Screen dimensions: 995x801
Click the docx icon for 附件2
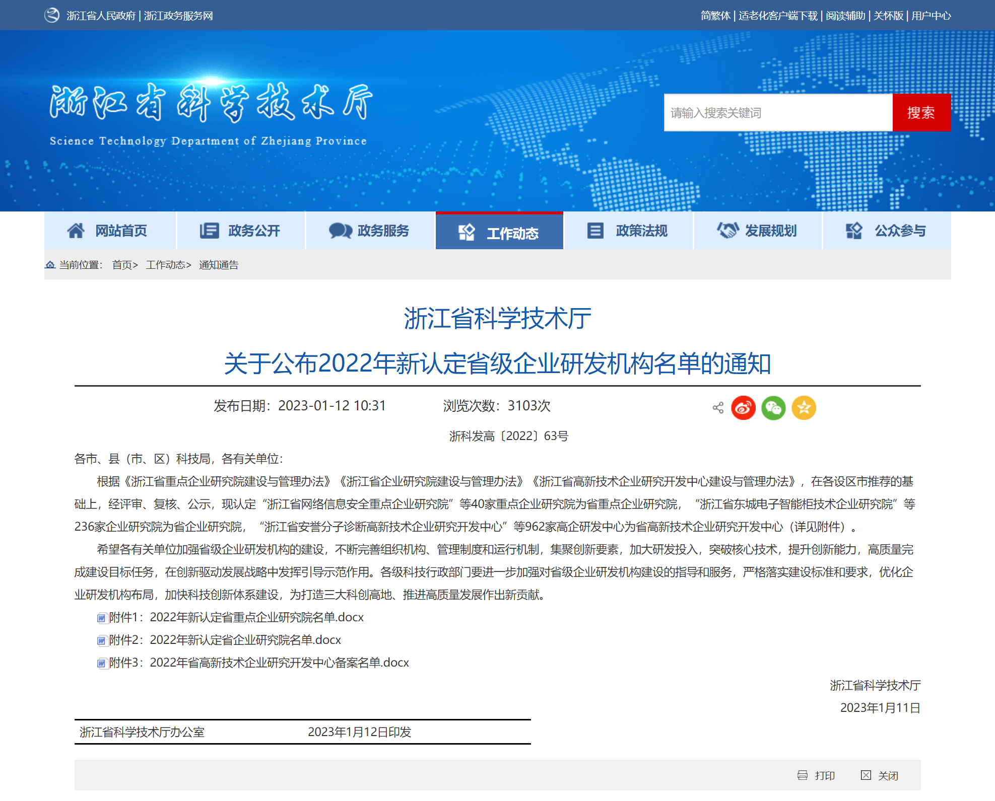(x=102, y=640)
